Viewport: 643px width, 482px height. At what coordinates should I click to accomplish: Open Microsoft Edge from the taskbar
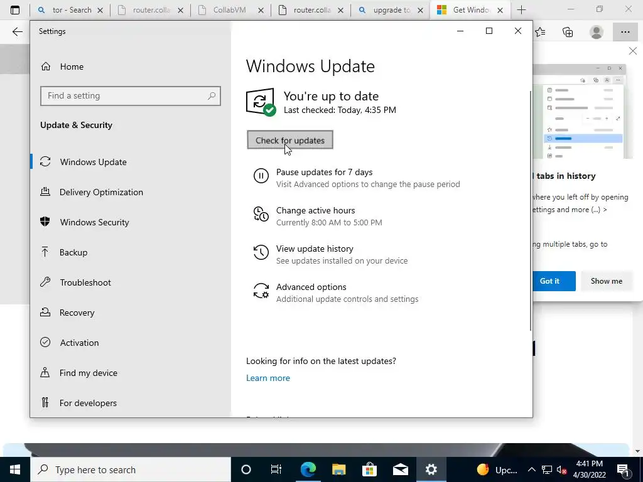pyautogui.click(x=308, y=469)
